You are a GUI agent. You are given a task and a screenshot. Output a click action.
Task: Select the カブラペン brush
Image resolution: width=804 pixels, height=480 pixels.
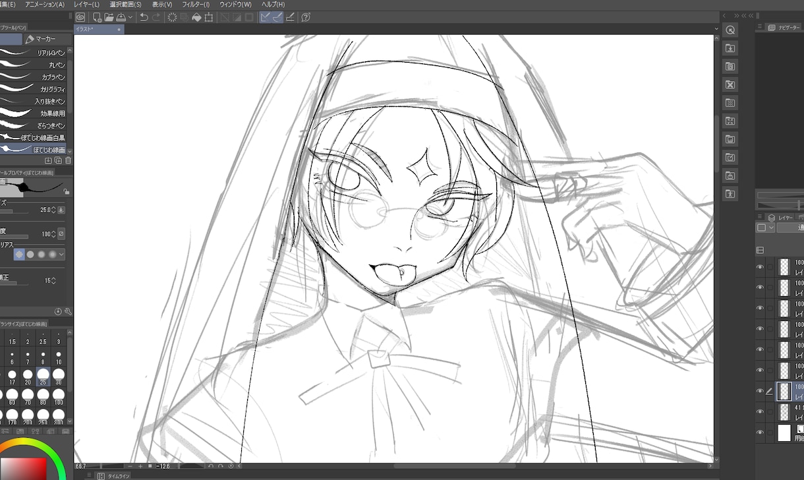click(33, 76)
